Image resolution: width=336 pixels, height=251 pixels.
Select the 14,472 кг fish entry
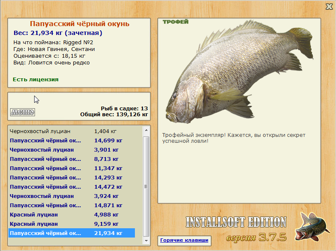[x=72, y=187]
